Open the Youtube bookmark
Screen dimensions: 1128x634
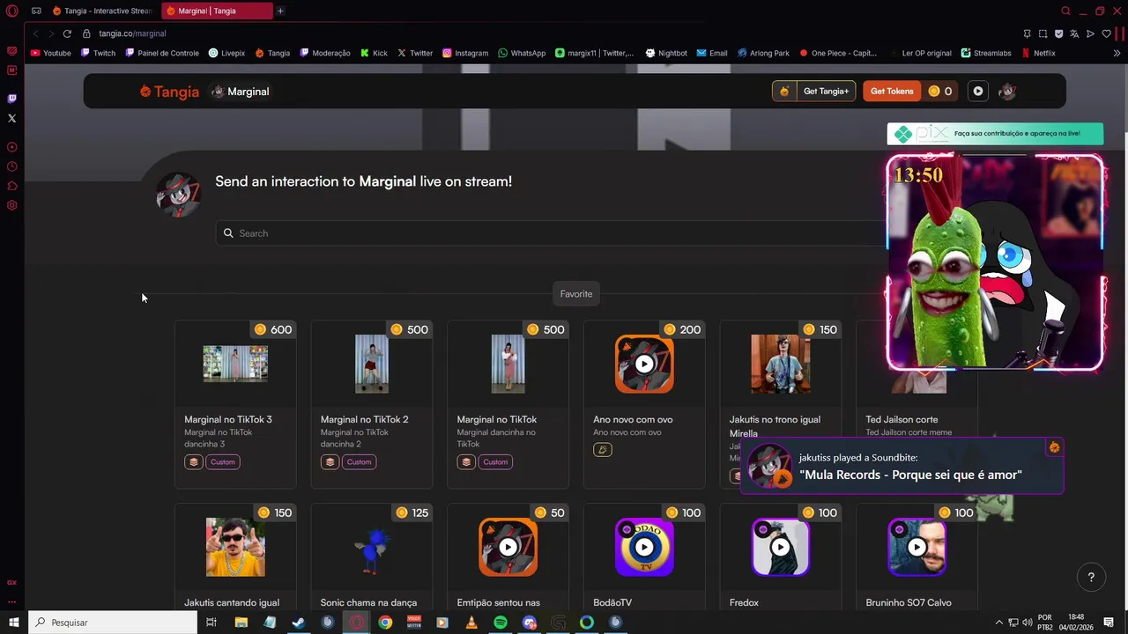point(50,53)
